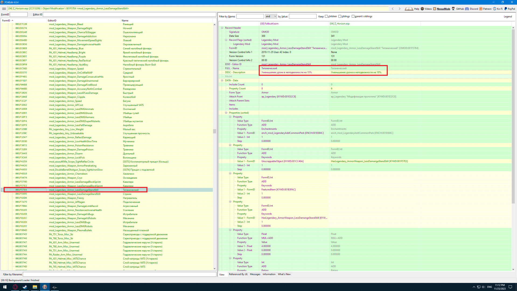Open the Help book icon
This screenshot has height=291, width=517.
[x=409, y=9]
